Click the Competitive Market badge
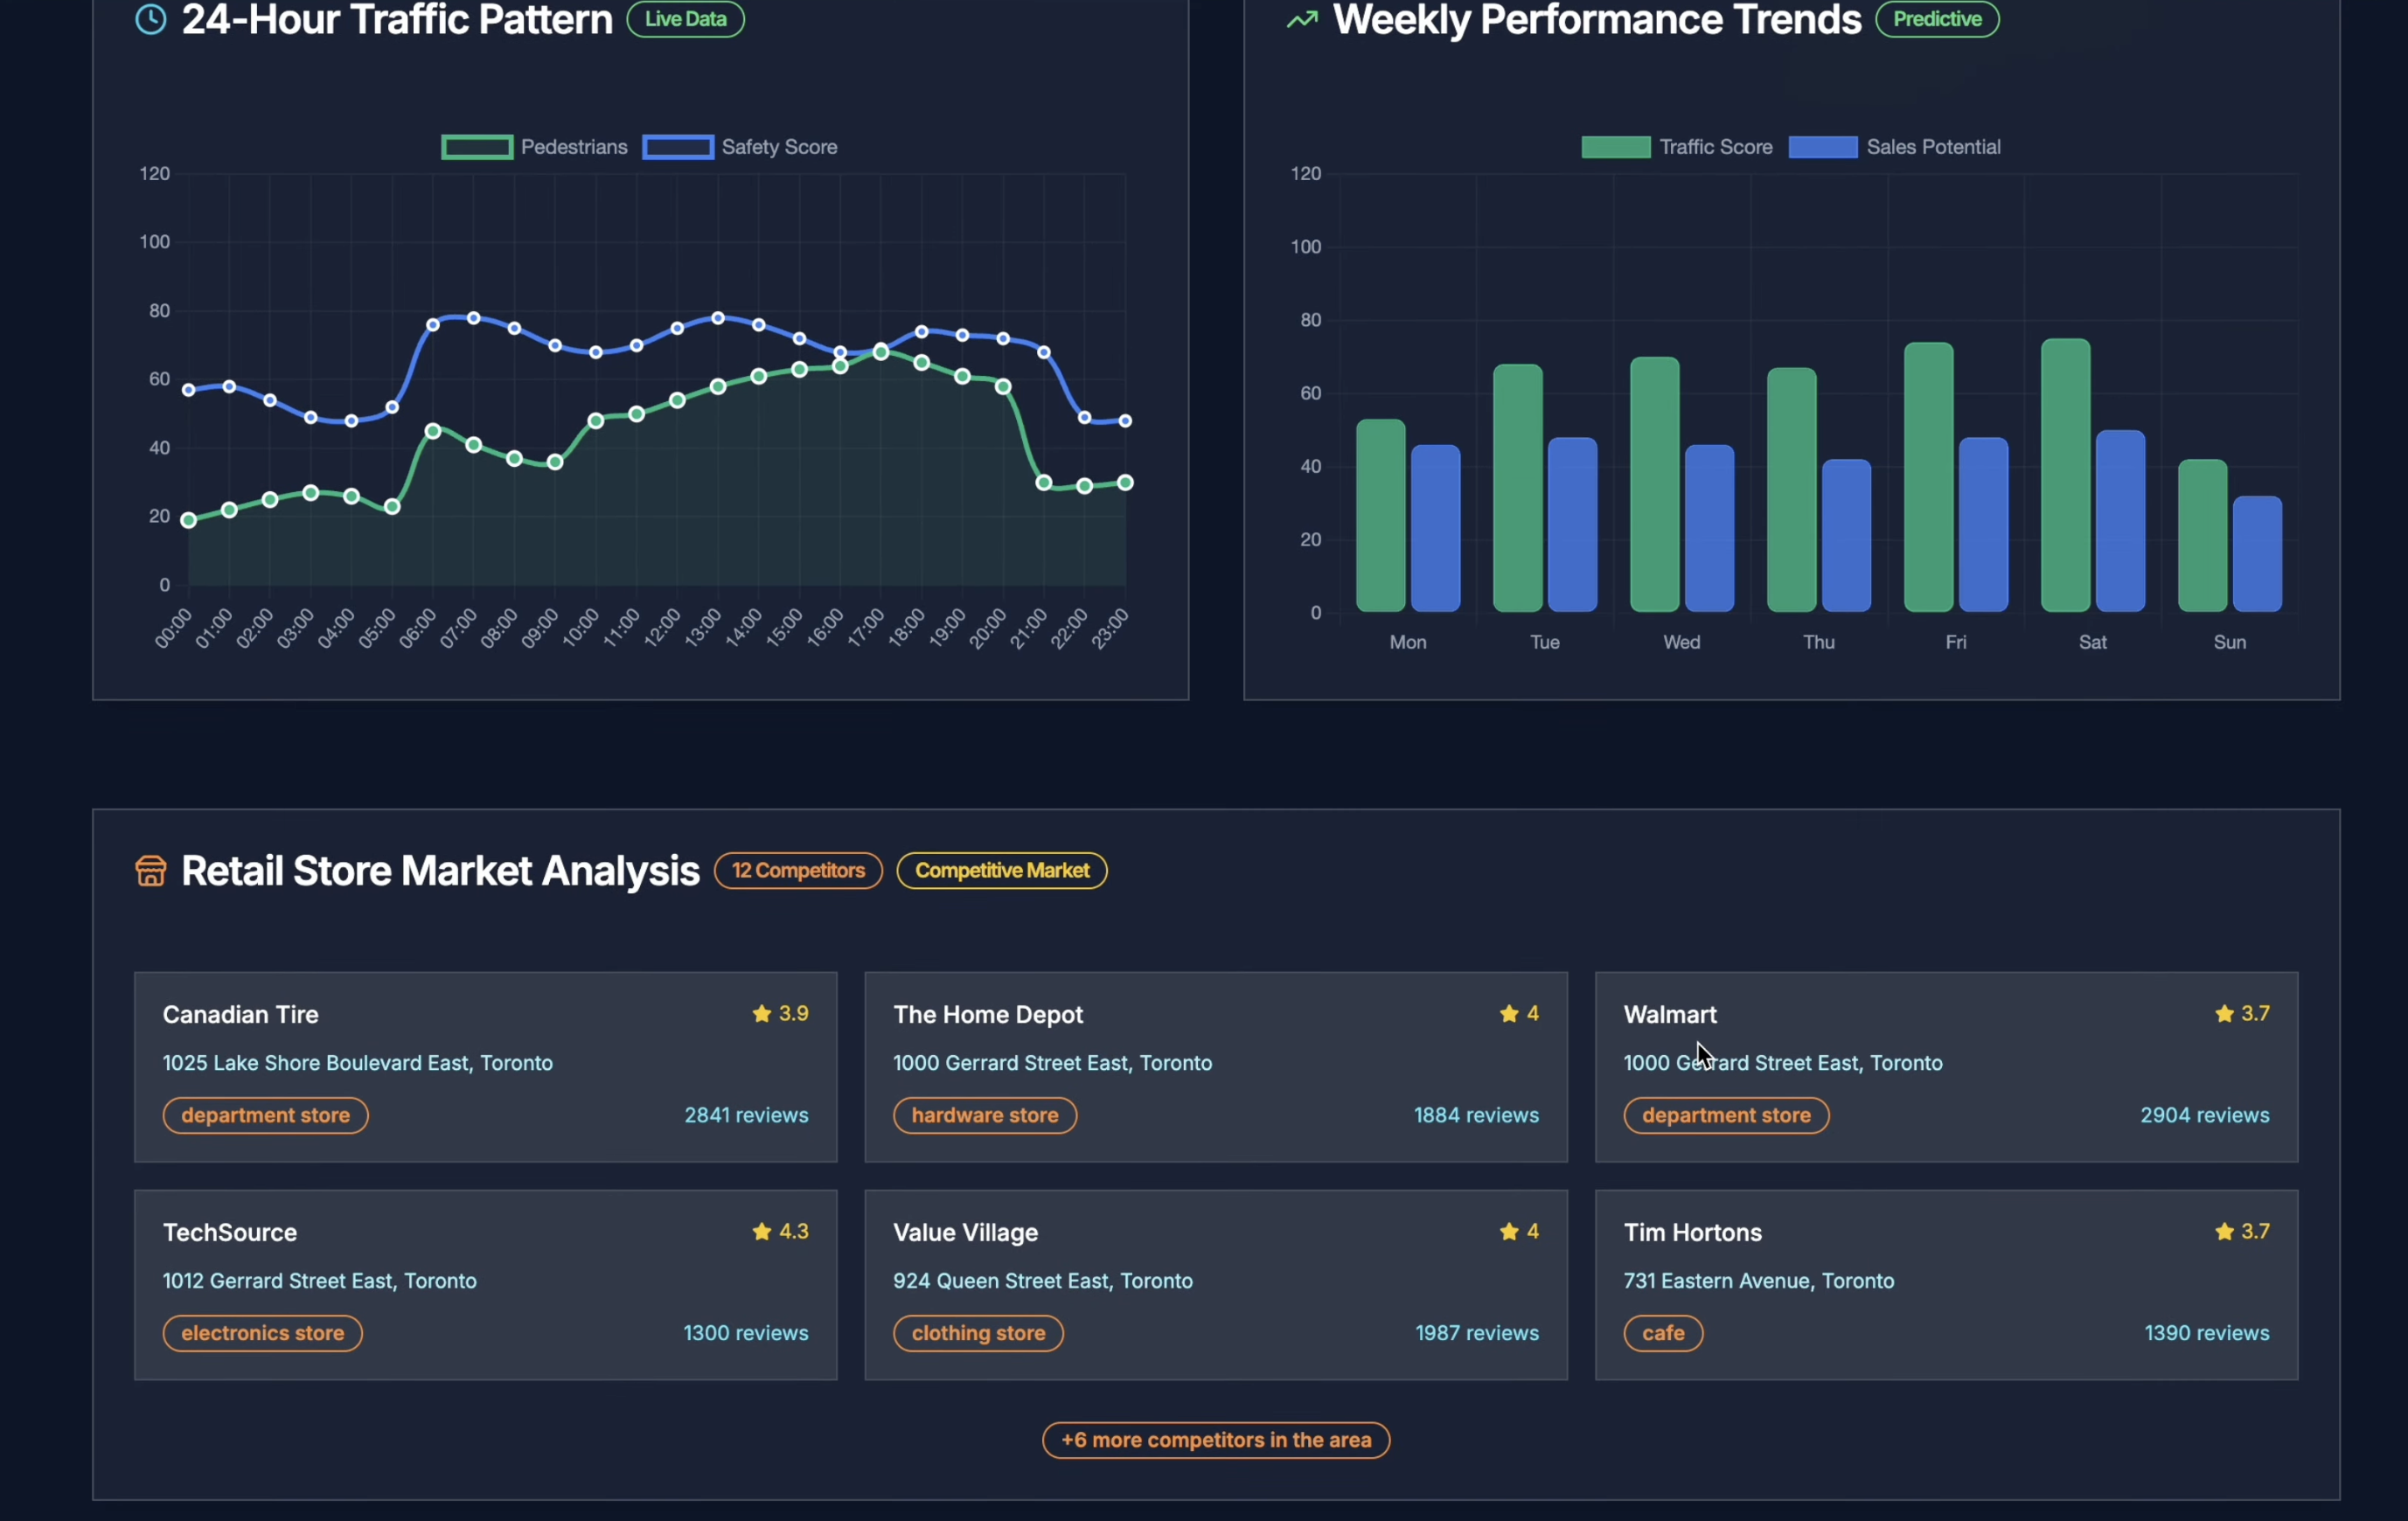The width and height of the screenshot is (2408, 1521). pos(1002,871)
